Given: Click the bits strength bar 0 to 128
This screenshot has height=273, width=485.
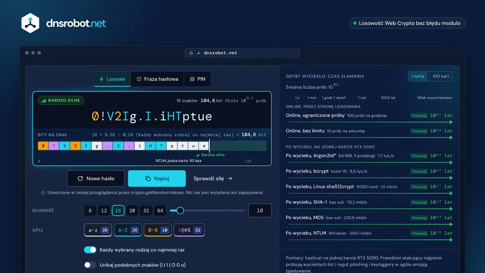Looking at the screenshot, I should [152, 146].
